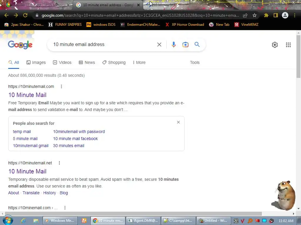301x225 pixels.
Task: Open VineMEMZ bookmark
Action: click(246, 25)
